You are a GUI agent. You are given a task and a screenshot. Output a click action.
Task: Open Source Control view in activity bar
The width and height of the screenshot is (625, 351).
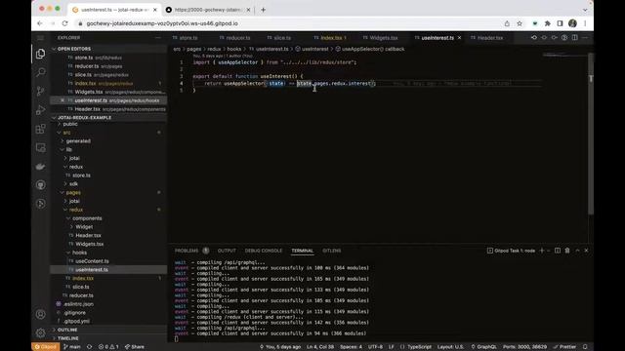[x=40, y=91]
